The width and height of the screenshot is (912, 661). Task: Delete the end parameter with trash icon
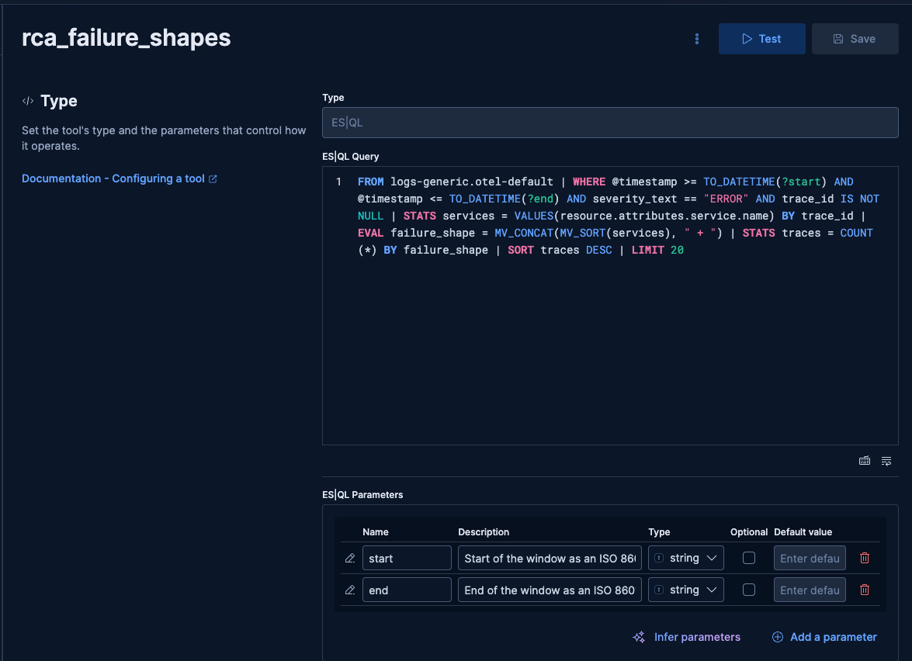(865, 590)
